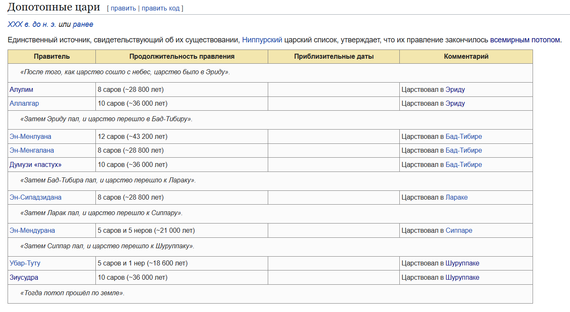Click the 'Приблизительные даты' column header
The height and width of the screenshot is (312, 570).
[334, 57]
